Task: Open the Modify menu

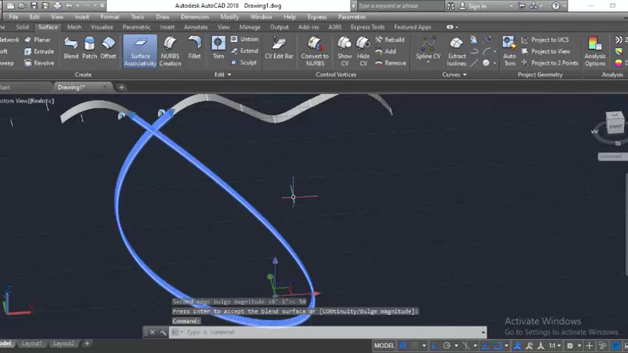Action: click(230, 17)
